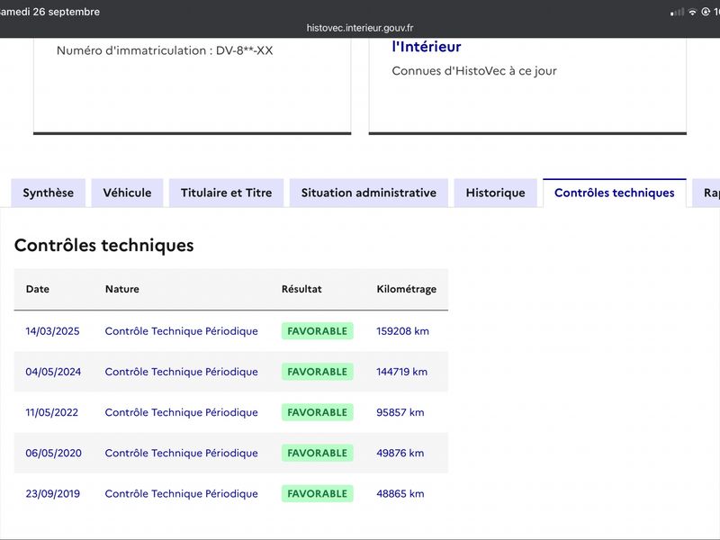Tap the orientation lock status icon
The width and height of the screenshot is (720, 540).
(x=706, y=12)
